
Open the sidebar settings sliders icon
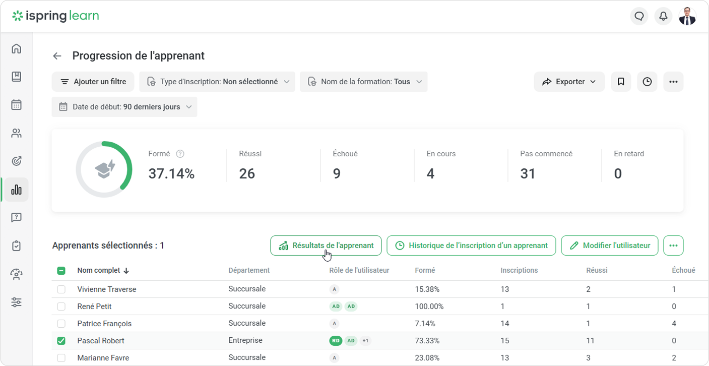click(x=17, y=302)
